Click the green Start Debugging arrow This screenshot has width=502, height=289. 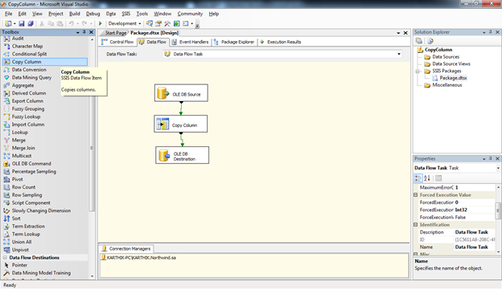click(x=101, y=23)
